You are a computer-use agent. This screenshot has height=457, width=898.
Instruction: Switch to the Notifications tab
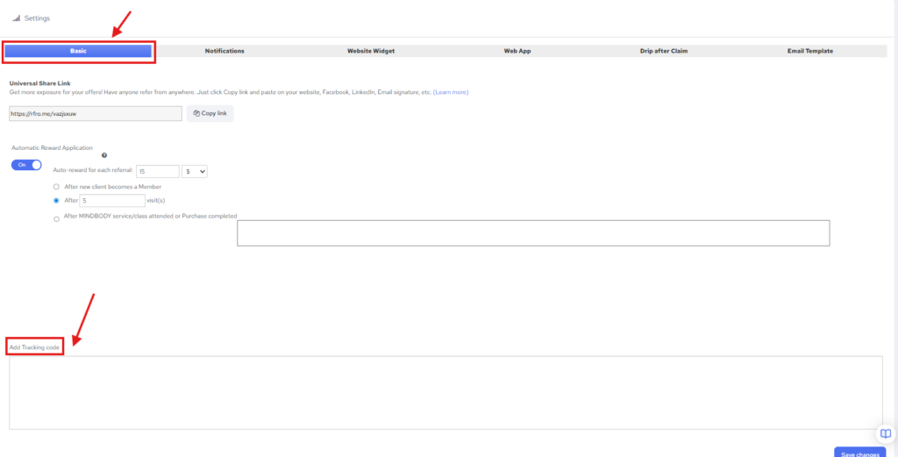[x=224, y=51]
